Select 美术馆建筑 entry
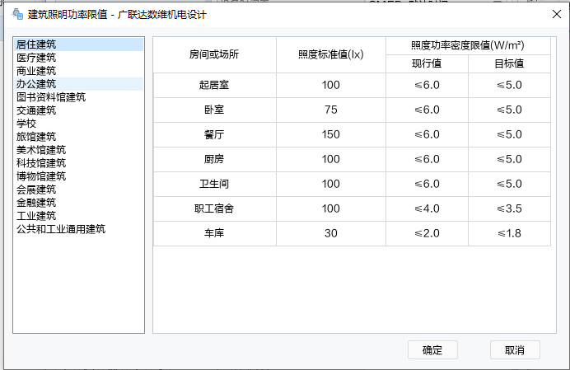Viewport: 570px width, 370px height. click(x=78, y=150)
